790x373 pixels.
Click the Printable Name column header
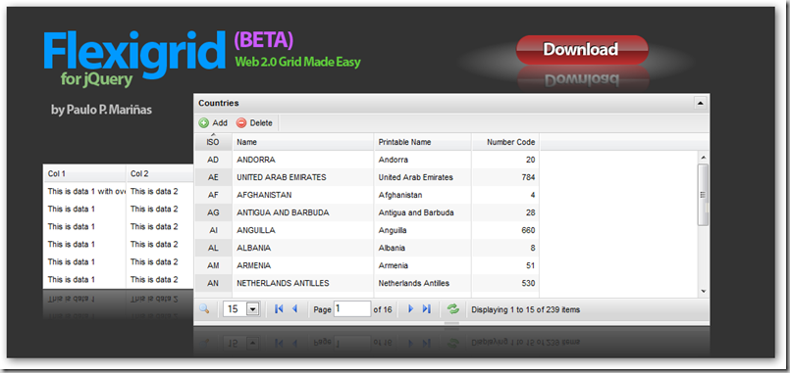point(422,142)
